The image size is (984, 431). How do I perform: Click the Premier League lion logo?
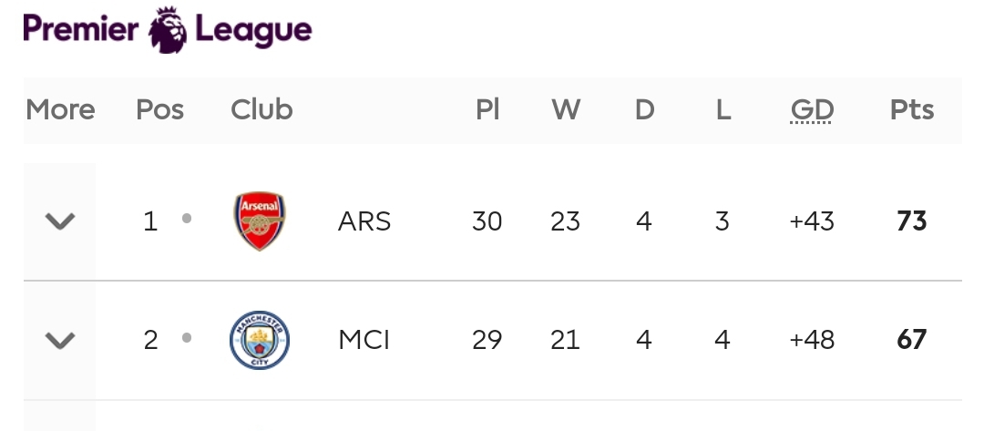pos(169,29)
